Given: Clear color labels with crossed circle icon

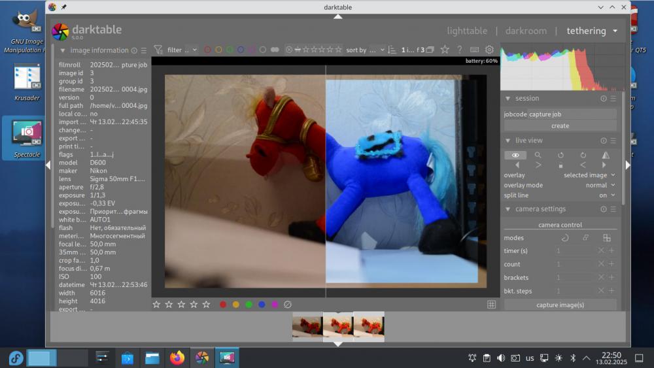Looking at the screenshot, I should coord(287,305).
